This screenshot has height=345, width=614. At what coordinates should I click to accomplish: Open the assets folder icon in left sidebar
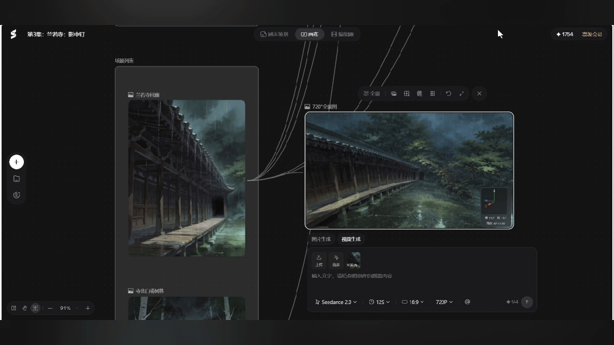click(17, 179)
